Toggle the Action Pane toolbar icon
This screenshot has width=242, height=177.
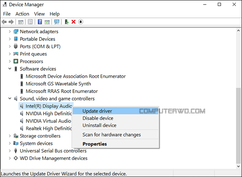pos(47,22)
